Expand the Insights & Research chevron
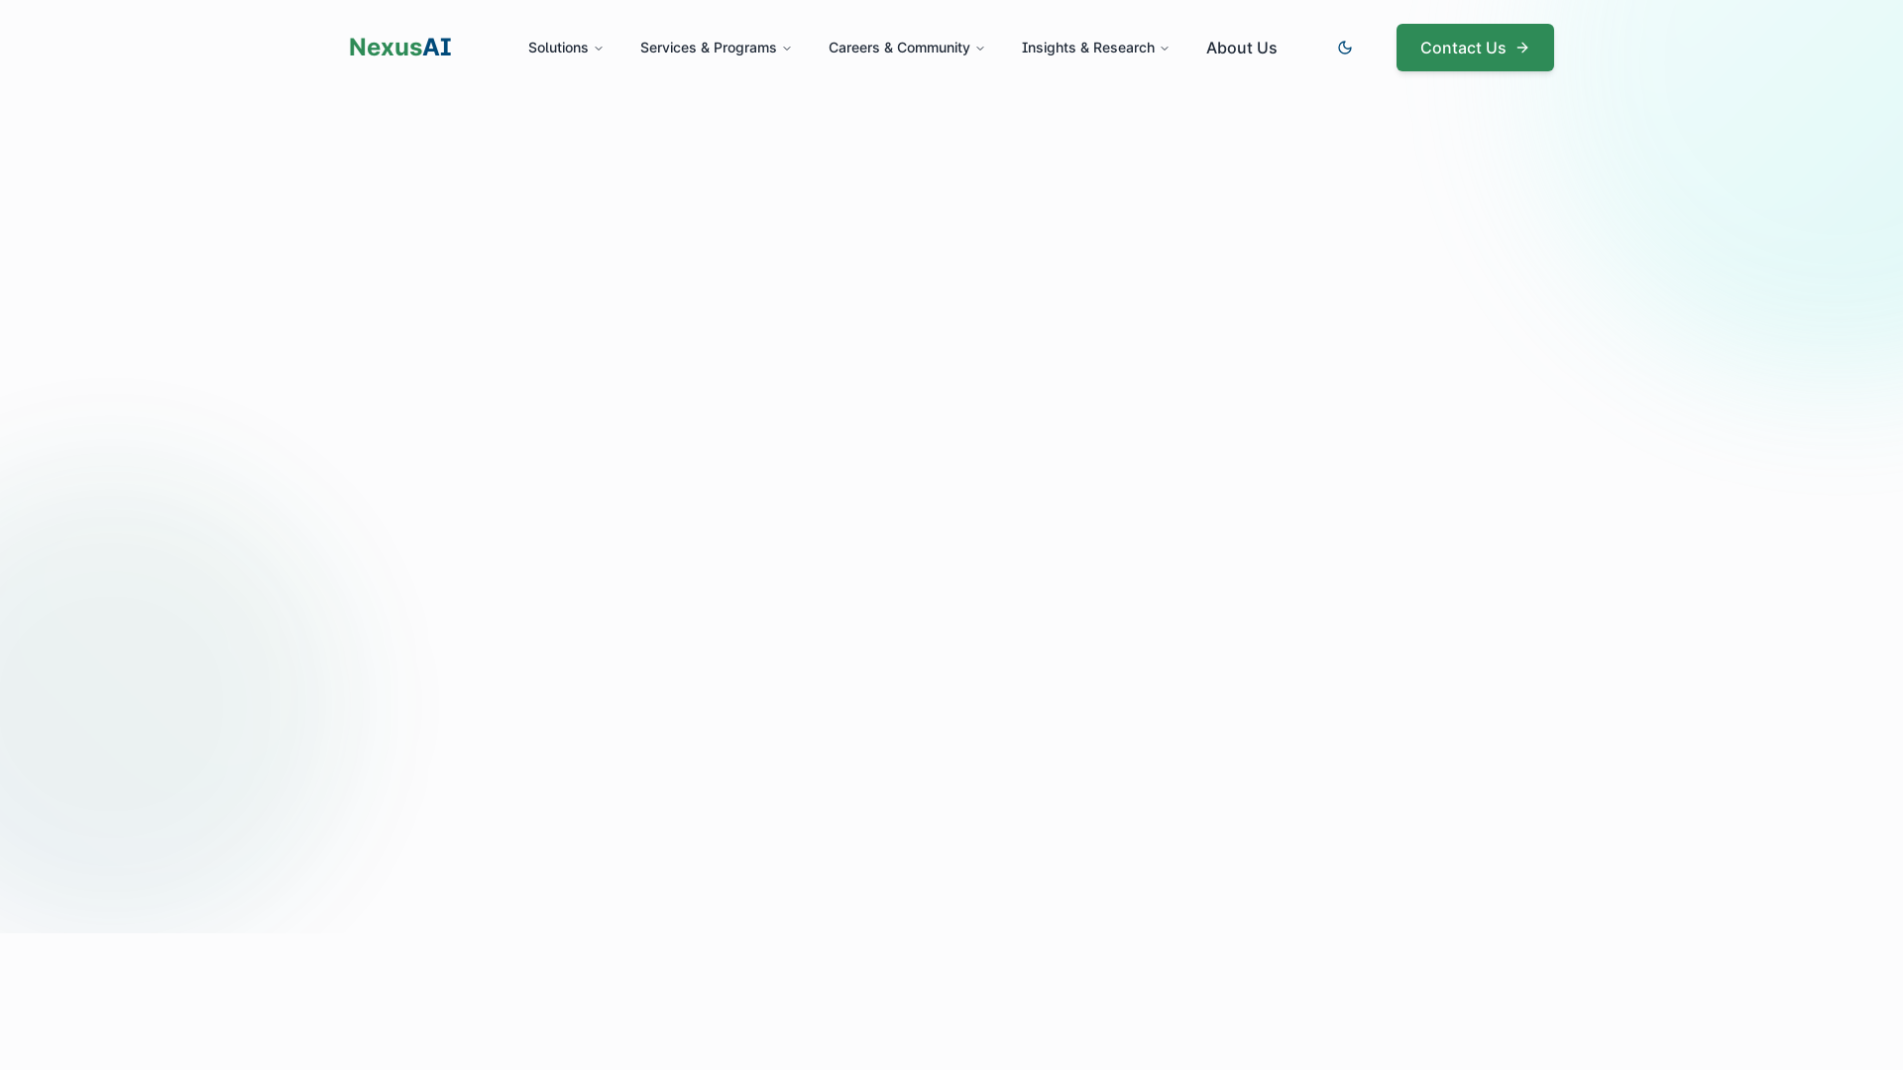Screen dimensions: 1903x1070 pyautogui.click(x=1165, y=49)
